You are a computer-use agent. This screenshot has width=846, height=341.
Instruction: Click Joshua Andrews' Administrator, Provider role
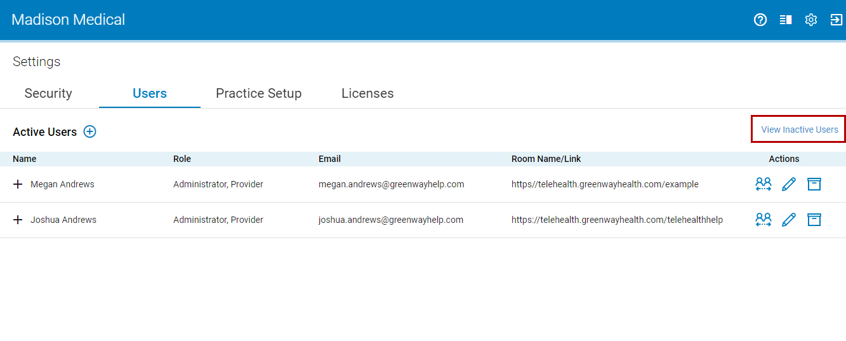tap(218, 220)
